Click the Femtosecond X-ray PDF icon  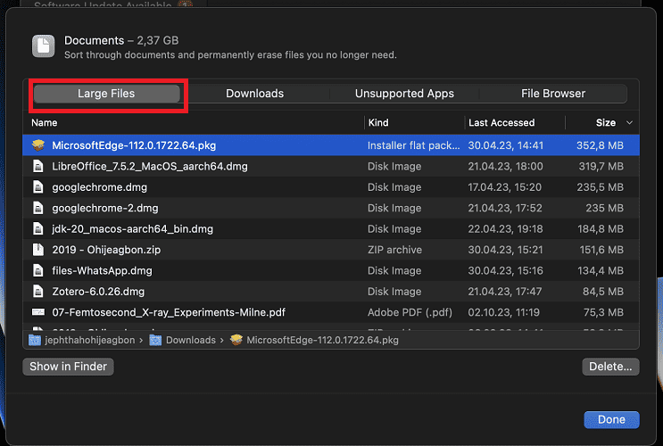pyautogui.click(x=38, y=312)
